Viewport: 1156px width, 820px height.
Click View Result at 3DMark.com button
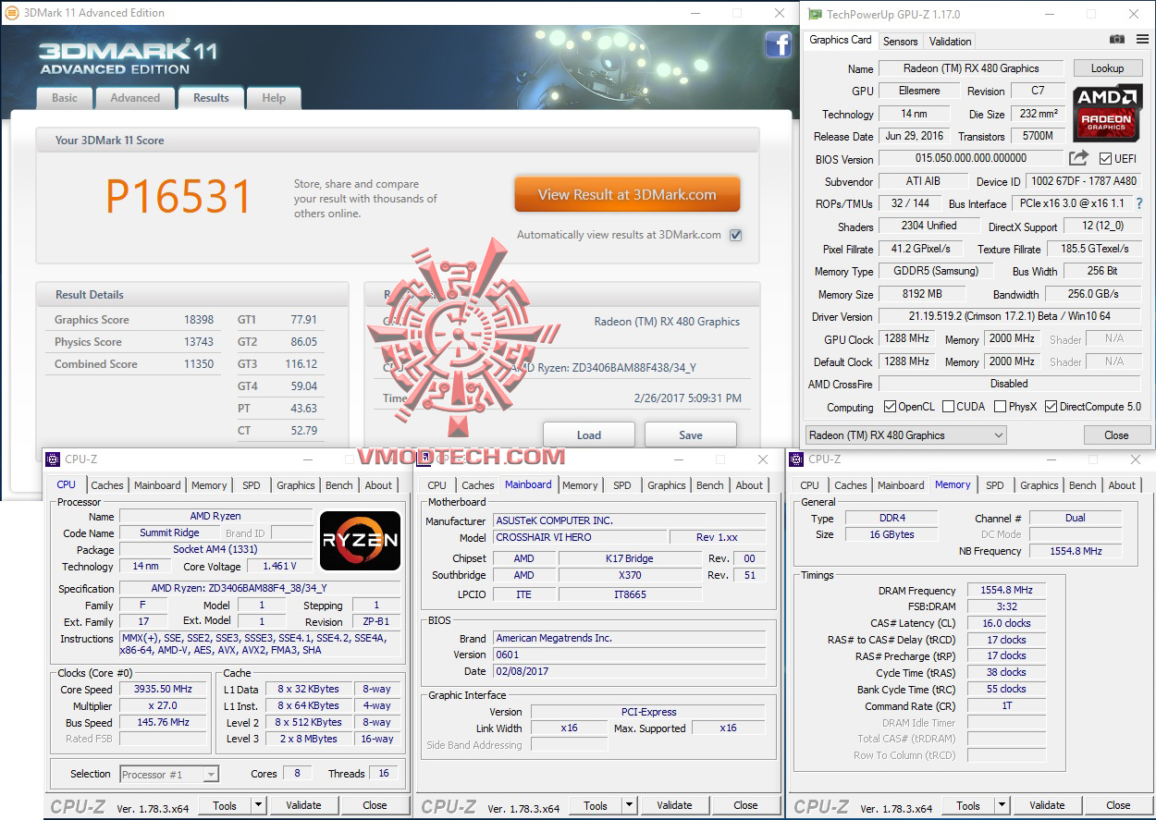pyautogui.click(x=627, y=195)
